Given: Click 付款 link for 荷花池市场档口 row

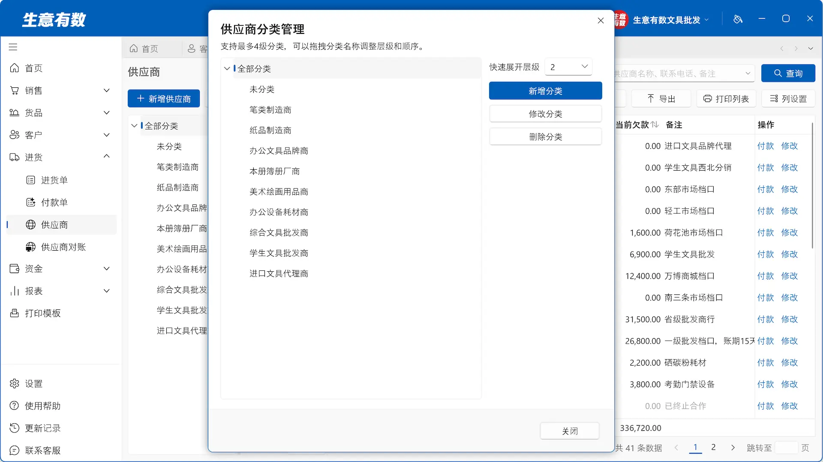Looking at the screenshot, I should tap(765, 232).
